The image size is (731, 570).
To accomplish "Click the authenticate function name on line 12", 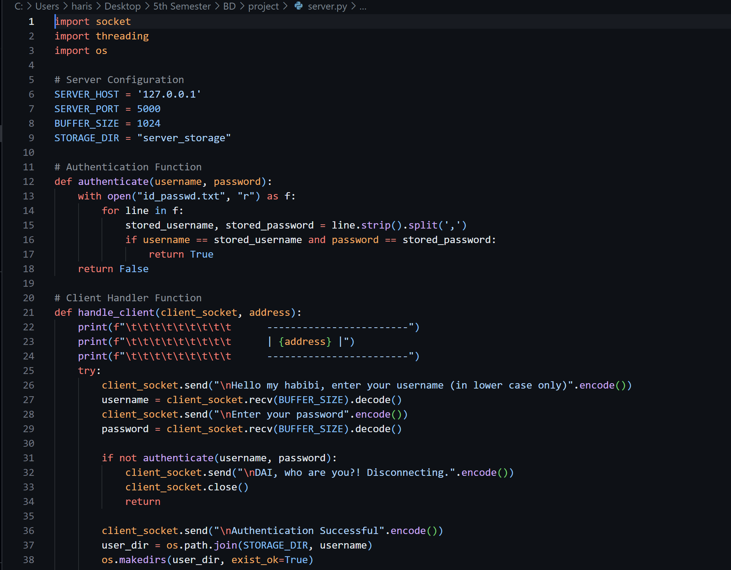I will pyautogui.click(x=113, y=181).
